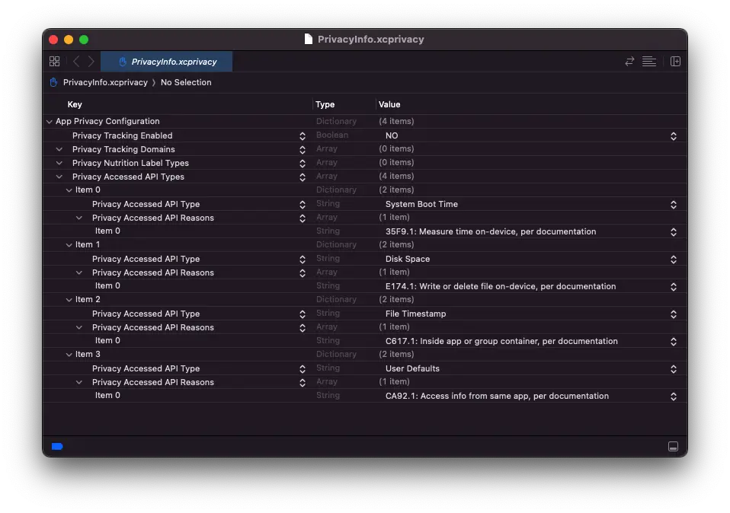Open the NO value dropdown for Tracking Enabled
Image resolution: width=730 pixels, height=513 pixels.
pos(673,135)
